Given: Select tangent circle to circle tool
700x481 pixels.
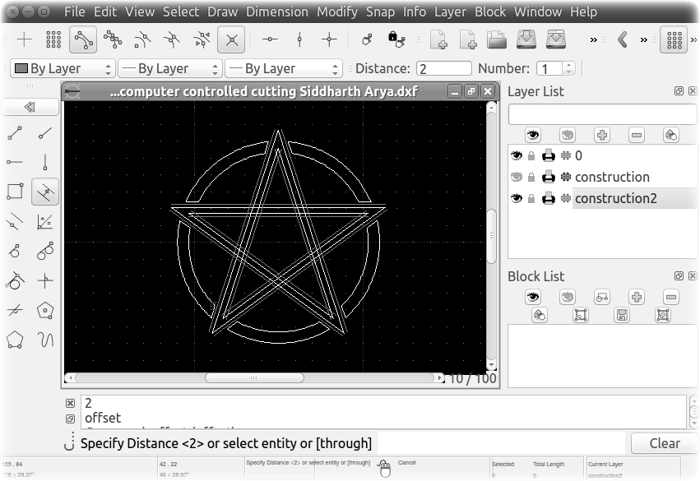Looking at the screenshot, I should click(45, 251).
